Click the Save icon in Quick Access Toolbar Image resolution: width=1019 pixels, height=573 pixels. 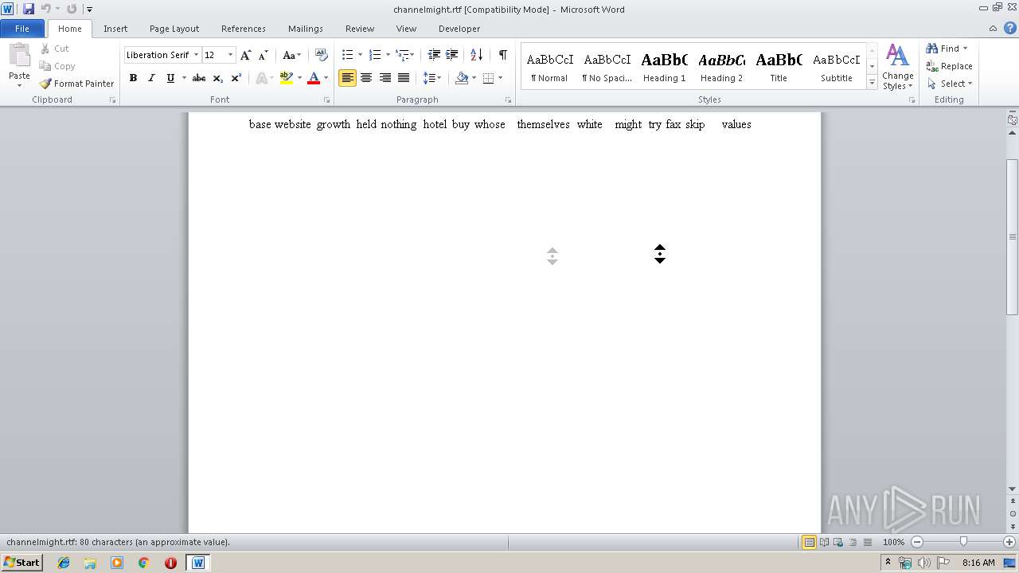pyautogui.click(x=29, y=9)
